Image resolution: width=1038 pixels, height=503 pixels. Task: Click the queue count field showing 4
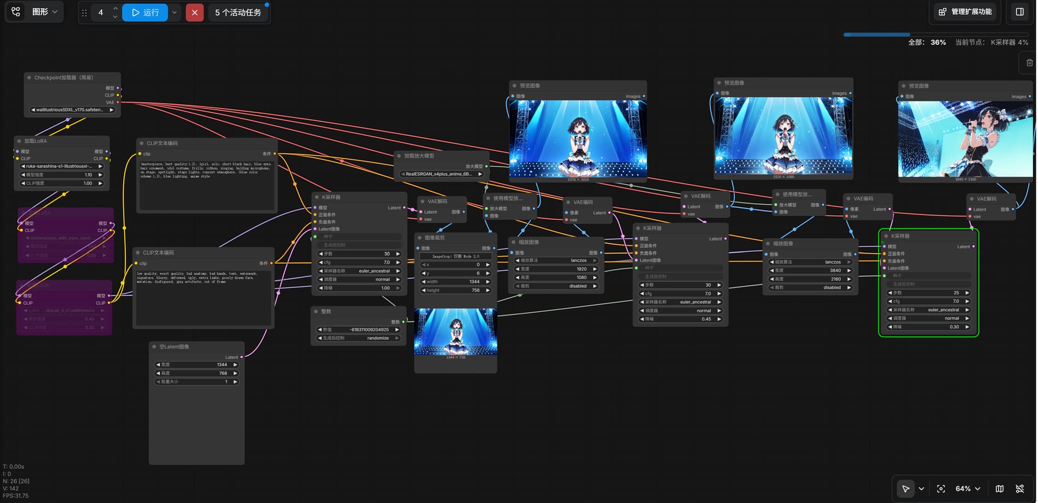tap(101, 12)
